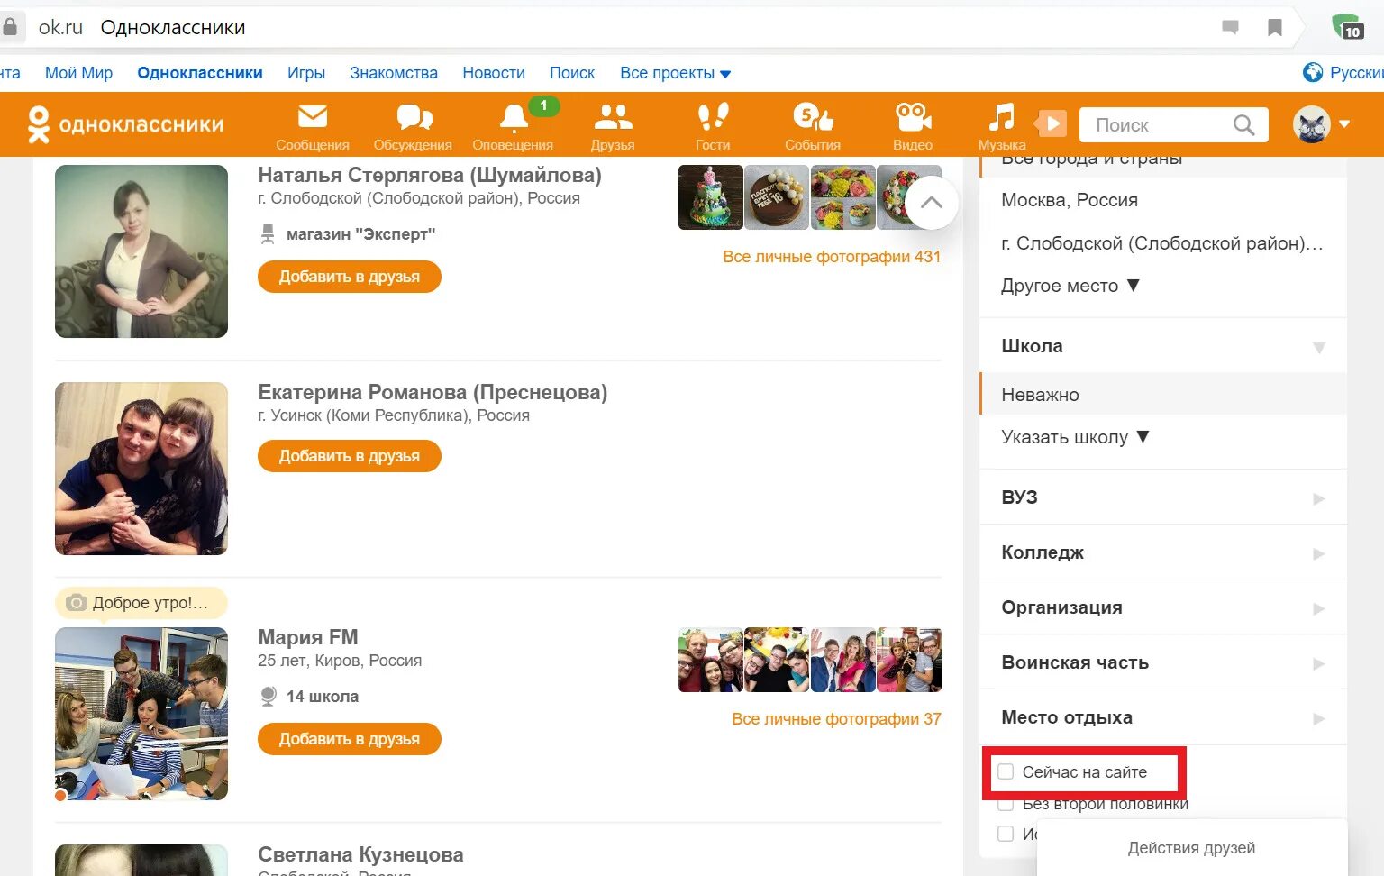Open Мария FM profile name
The width and height of the screenshot is (1384, 876).
308,637
